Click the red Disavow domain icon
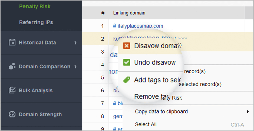Screen dimensions: 254x131 (x=127, y=46)
